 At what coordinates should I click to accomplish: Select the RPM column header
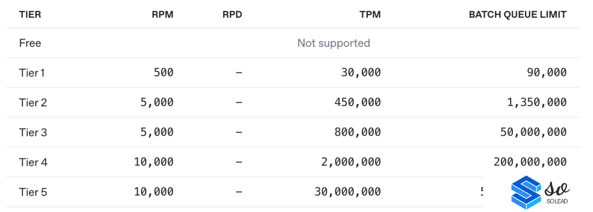[x=164, y=15]
